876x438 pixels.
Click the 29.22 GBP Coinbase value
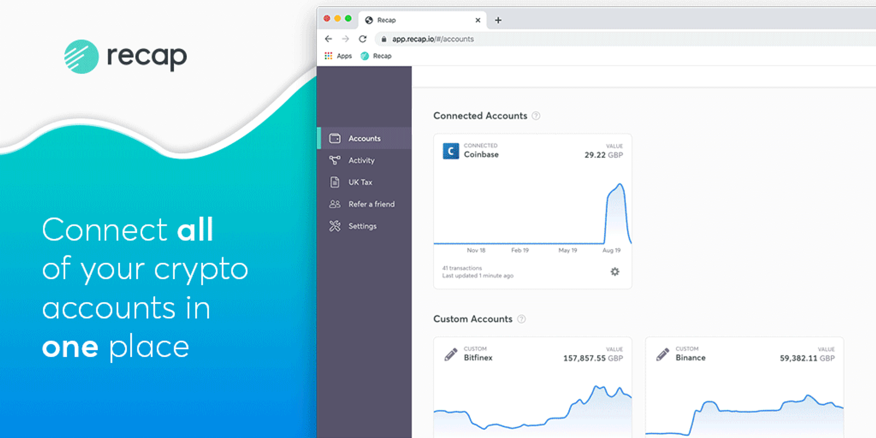[604, 155]
